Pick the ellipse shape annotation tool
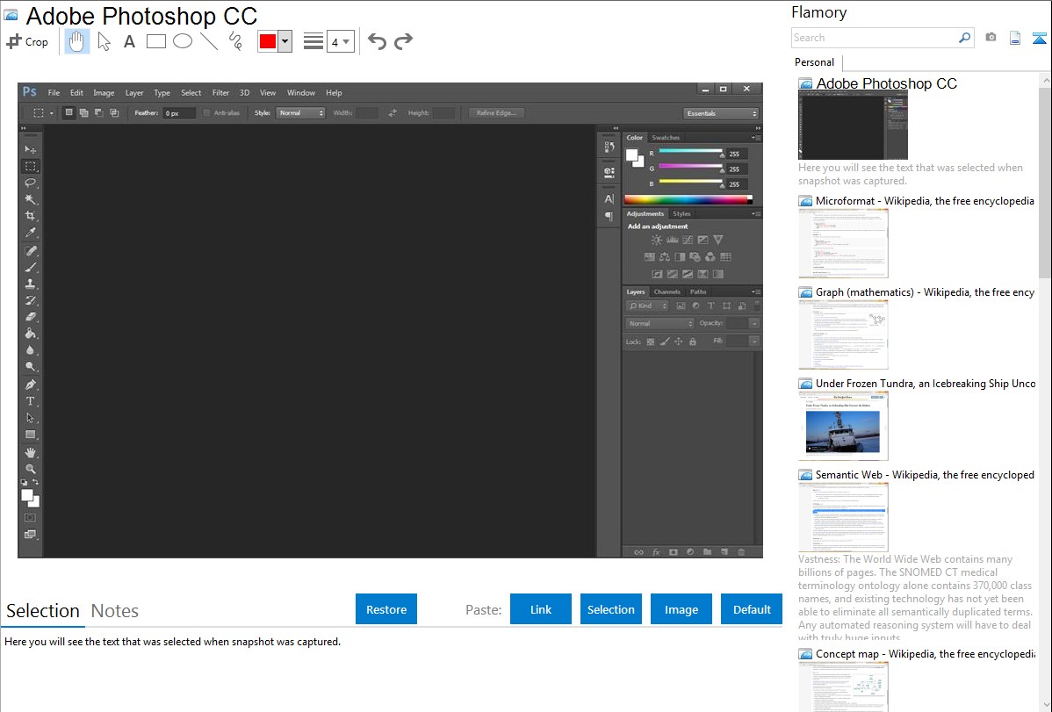Viewport: 1052px width, 712px height. (x=183, y=41)
